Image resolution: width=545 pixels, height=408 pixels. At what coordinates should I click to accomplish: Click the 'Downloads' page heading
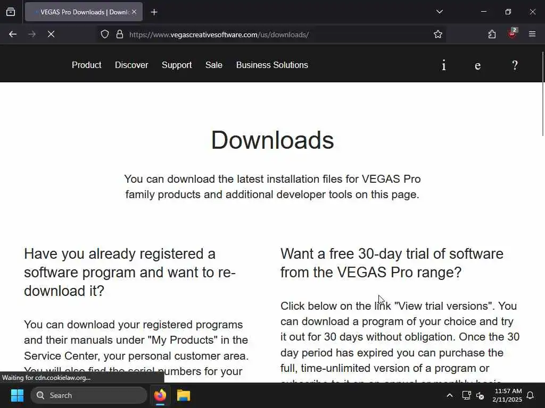(272, 140)
